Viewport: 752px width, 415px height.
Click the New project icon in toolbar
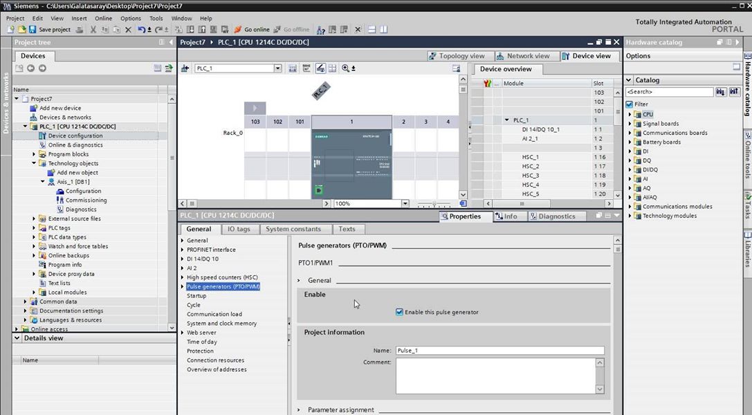tap(10, 29)
